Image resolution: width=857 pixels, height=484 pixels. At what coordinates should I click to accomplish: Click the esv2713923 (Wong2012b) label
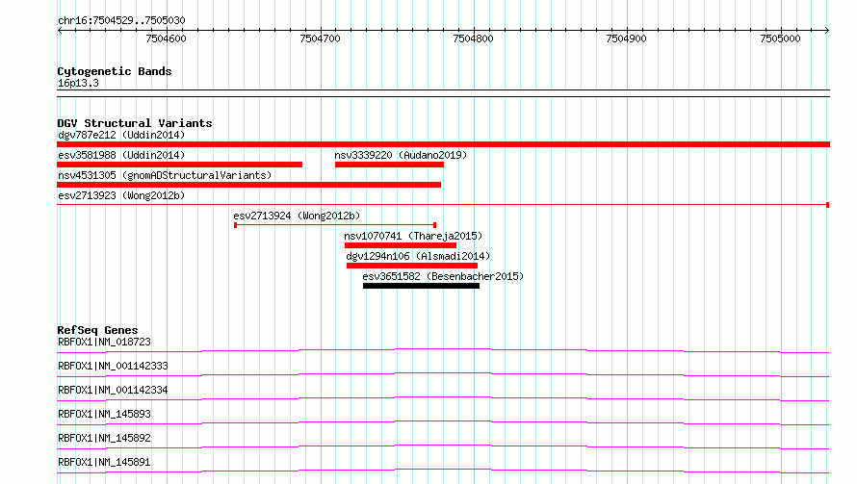(121, 195)
